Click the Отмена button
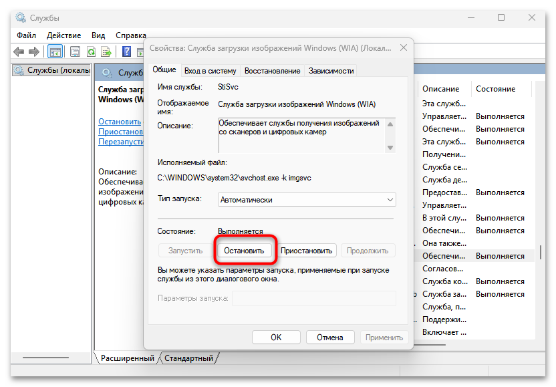The height and width of the screenshot is (387, 556). [330, 338]
